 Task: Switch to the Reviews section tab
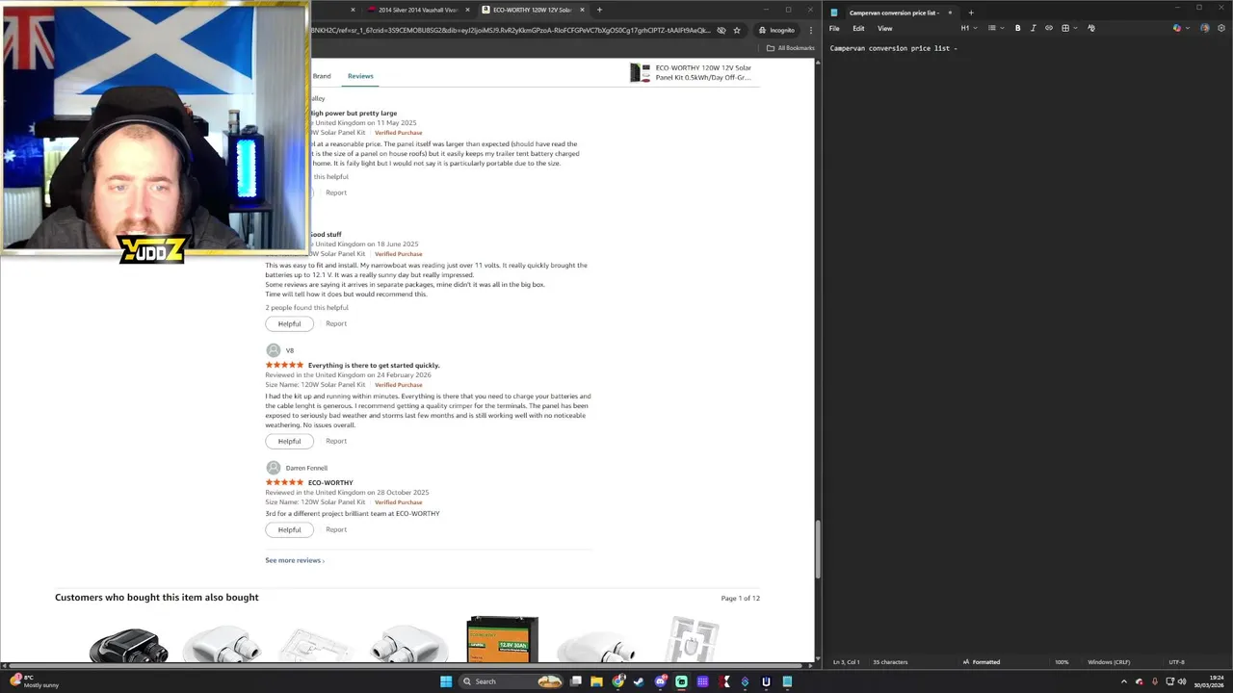pos(360,76)
